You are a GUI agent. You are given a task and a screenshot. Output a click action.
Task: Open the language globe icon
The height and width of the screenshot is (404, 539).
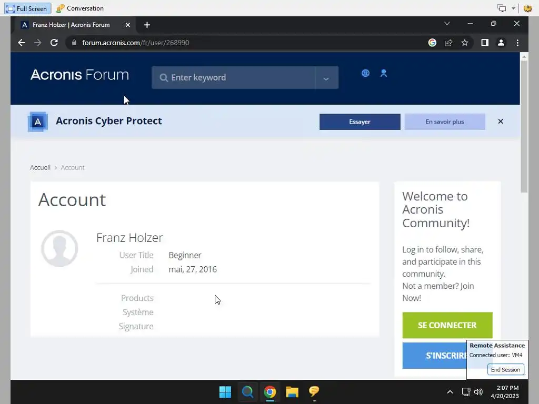[365, 73]
